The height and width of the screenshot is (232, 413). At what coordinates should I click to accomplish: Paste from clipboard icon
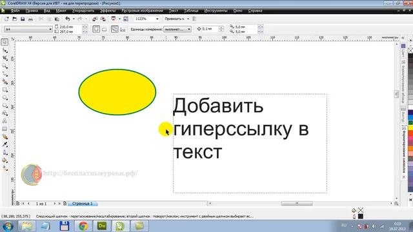(x=57, y=19)
